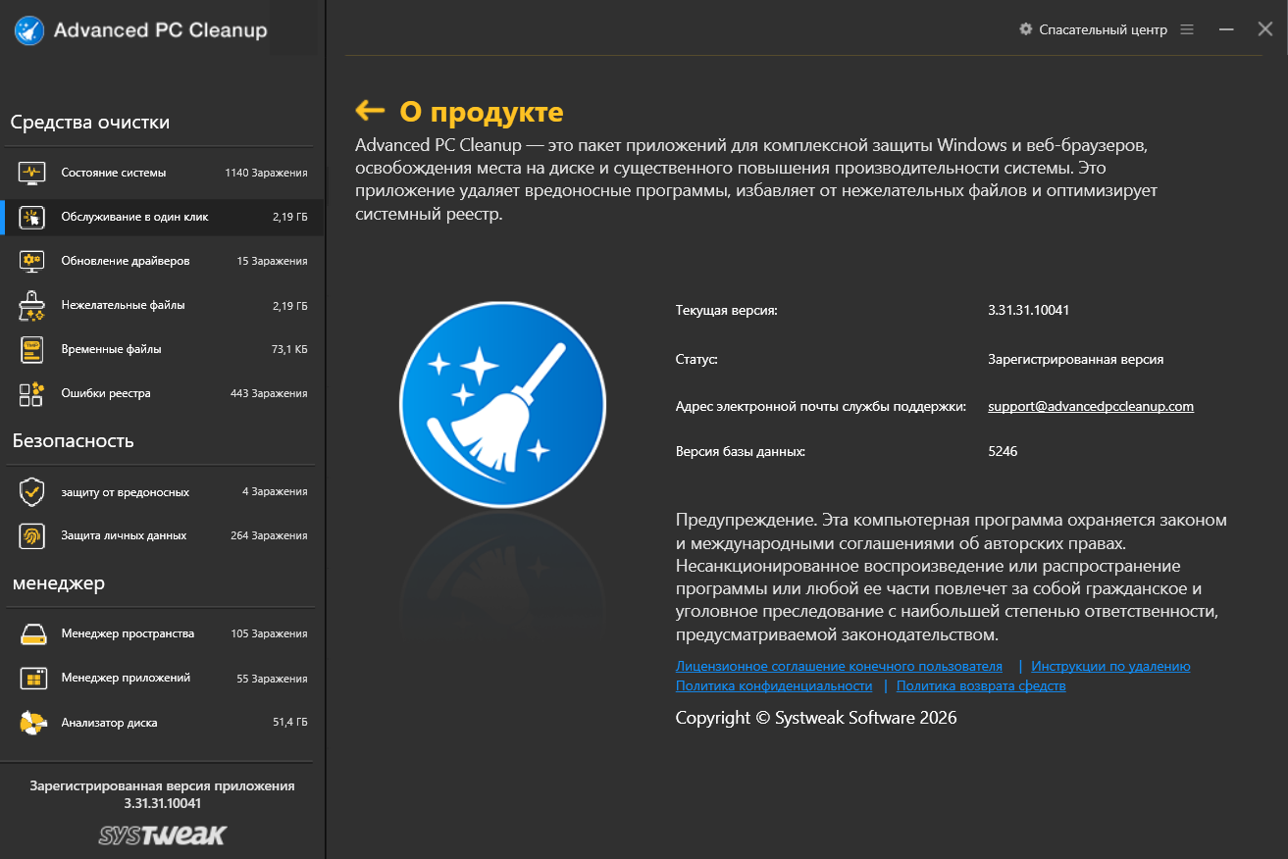Click 55 Заражения apps count

pos(272,679)
